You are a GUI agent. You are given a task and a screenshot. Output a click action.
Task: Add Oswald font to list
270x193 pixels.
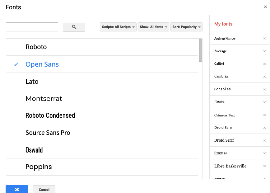pos(102,150)
